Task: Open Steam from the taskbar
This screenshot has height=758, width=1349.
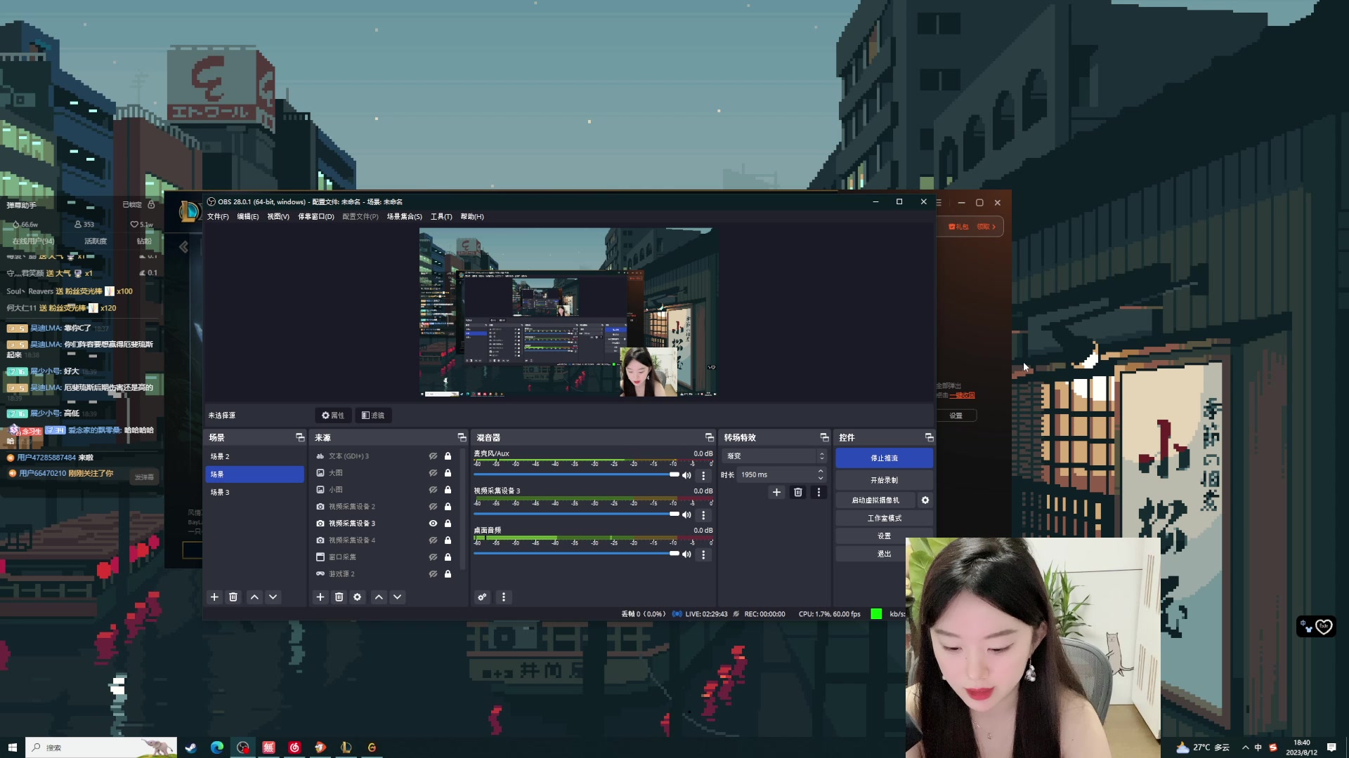Action: (190, 747)
